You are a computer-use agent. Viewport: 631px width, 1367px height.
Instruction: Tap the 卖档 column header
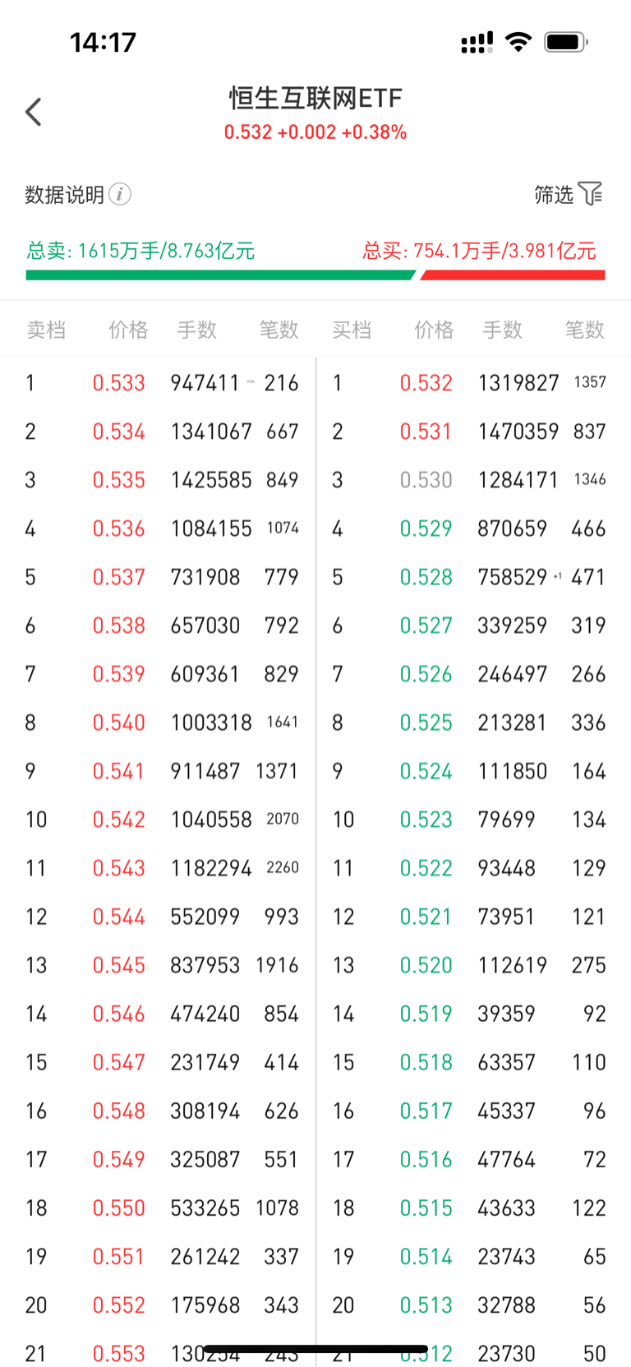tap(46, 330)
